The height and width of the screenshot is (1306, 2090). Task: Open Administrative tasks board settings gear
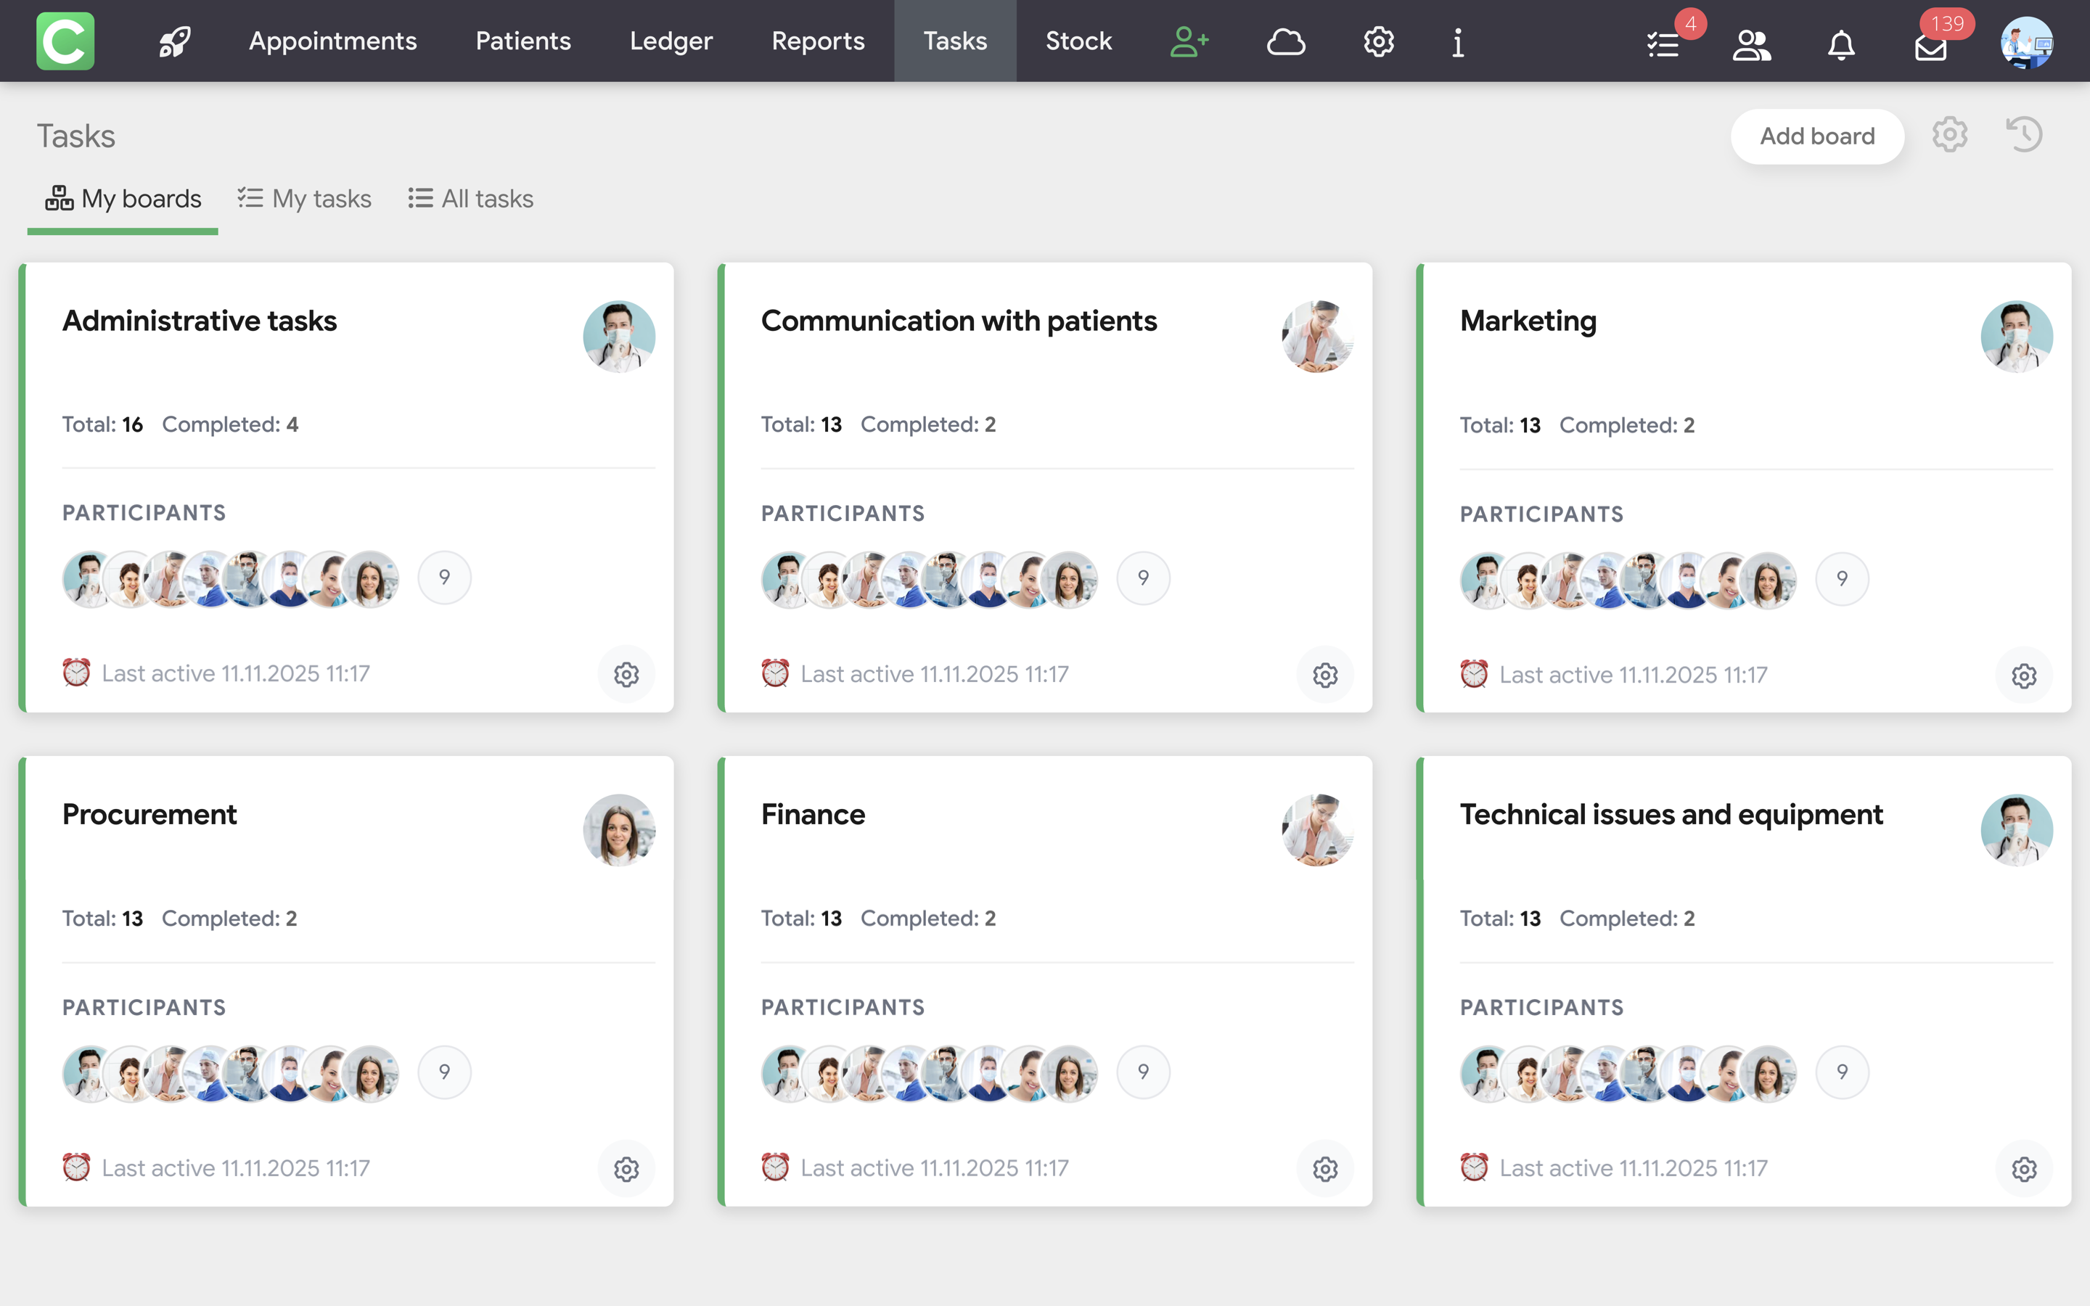tap(626, 674)
